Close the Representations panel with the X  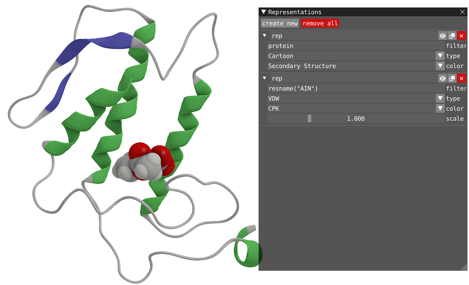point(462,12)
